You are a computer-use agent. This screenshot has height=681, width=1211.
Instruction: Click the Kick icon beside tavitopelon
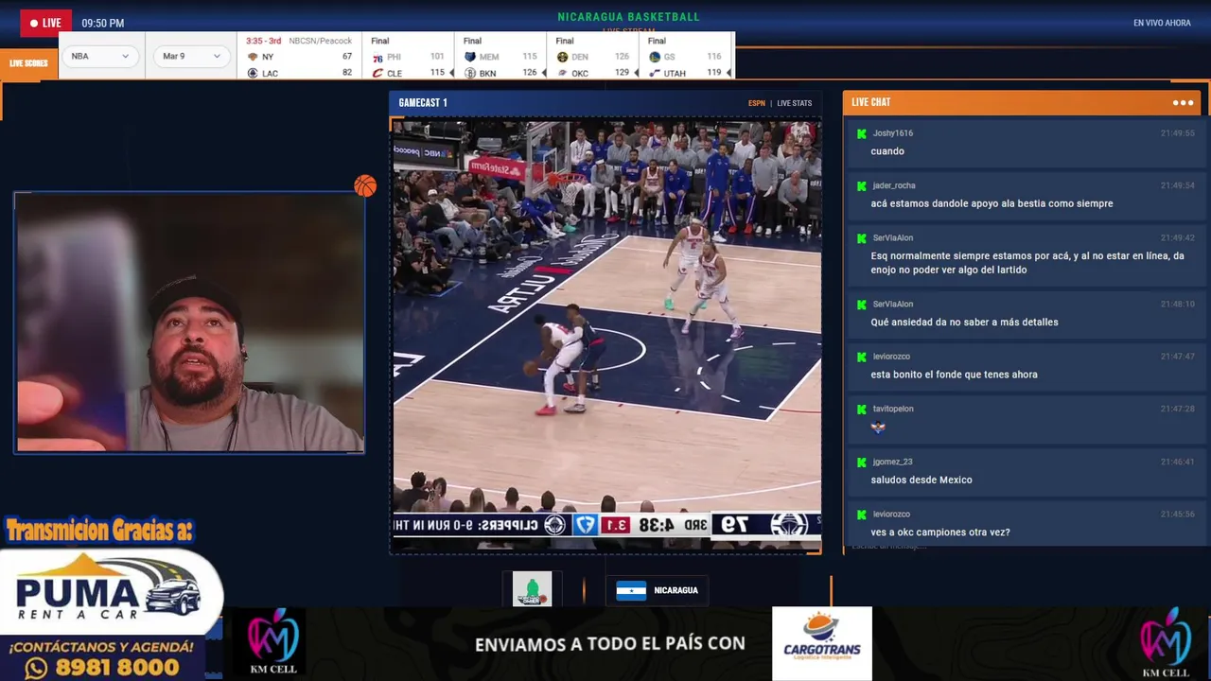pos(861,409)
